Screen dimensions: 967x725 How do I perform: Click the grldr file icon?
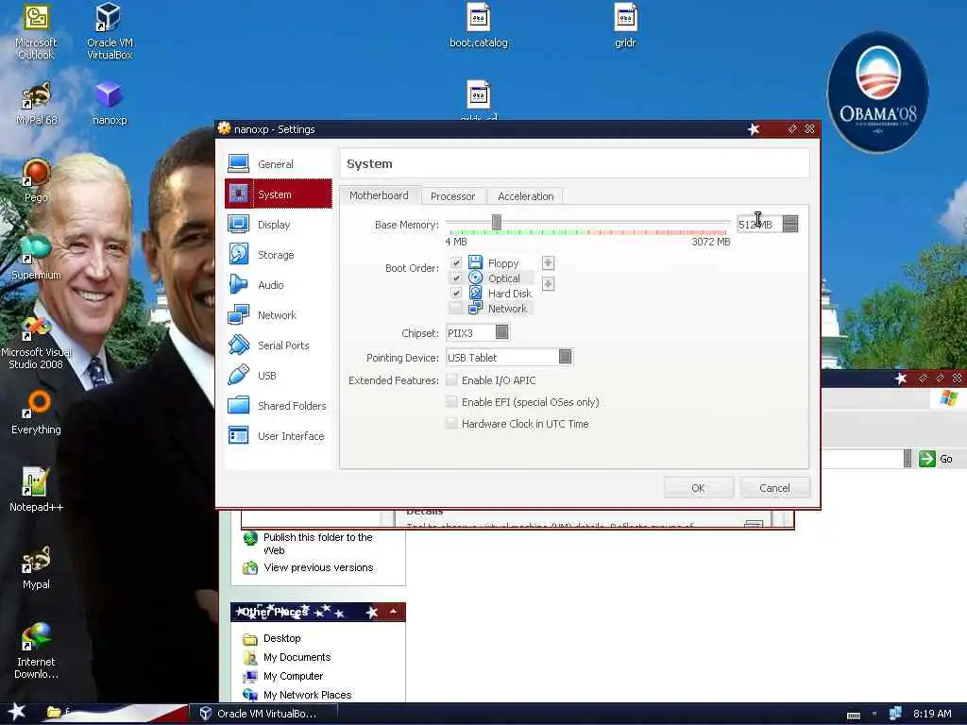[625, 25]
